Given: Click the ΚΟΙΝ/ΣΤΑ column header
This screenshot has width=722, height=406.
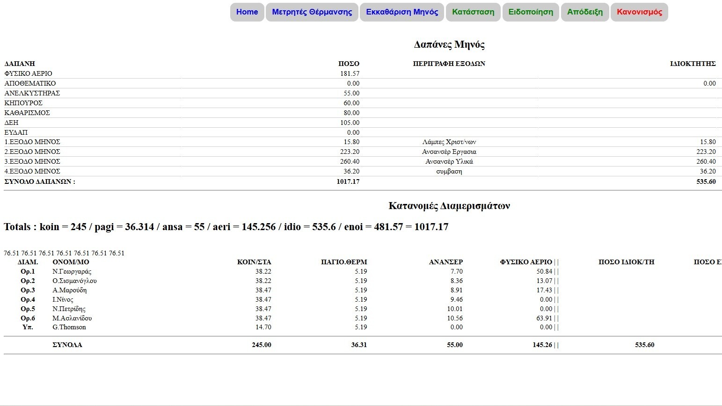Looking at the screenshot, I should click(x=254, y=262).
